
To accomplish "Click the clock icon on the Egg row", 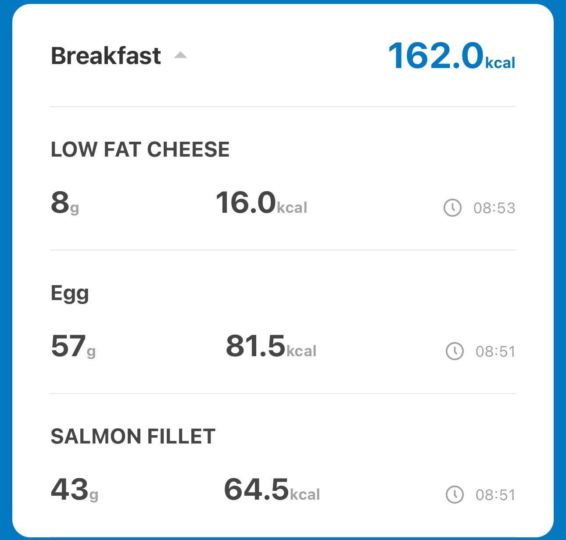I will coord(455,351).
